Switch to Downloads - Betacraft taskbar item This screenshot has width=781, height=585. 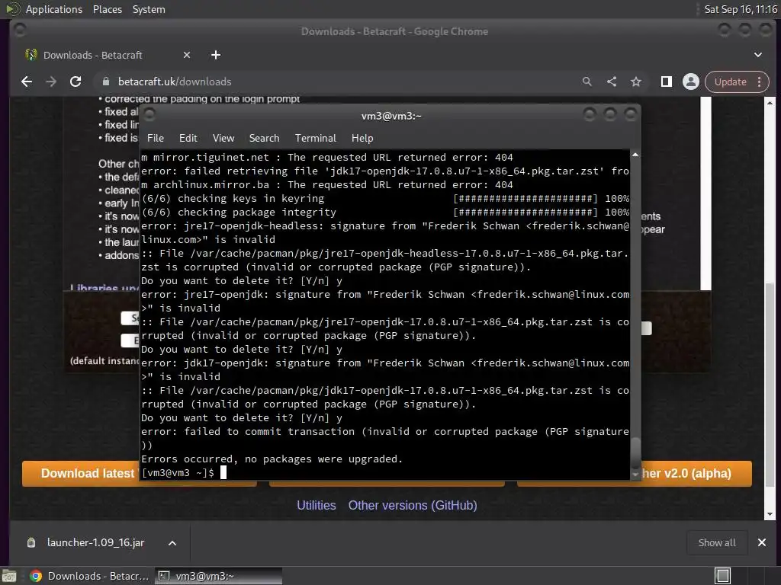[90, 576]
